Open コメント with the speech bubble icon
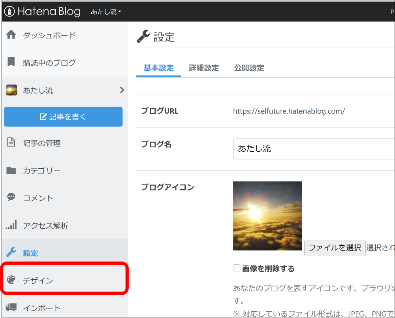Viewport: 395px width, 318px height. [11, 198]
